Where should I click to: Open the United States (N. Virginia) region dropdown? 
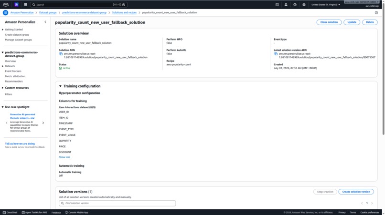[x=326, y=4]
